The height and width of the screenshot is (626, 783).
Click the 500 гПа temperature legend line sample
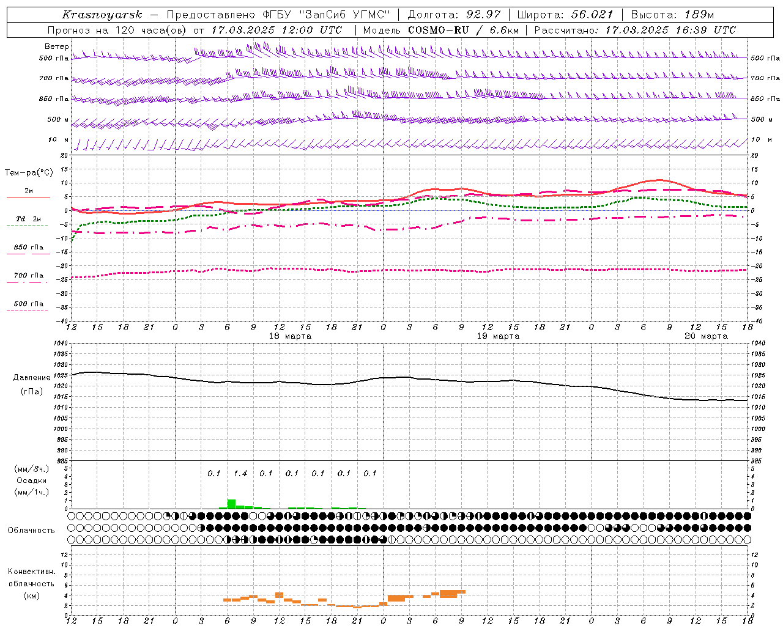pos(27,311)
